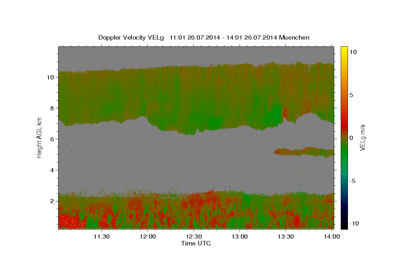Click the height axis label 4

[53, 170]
